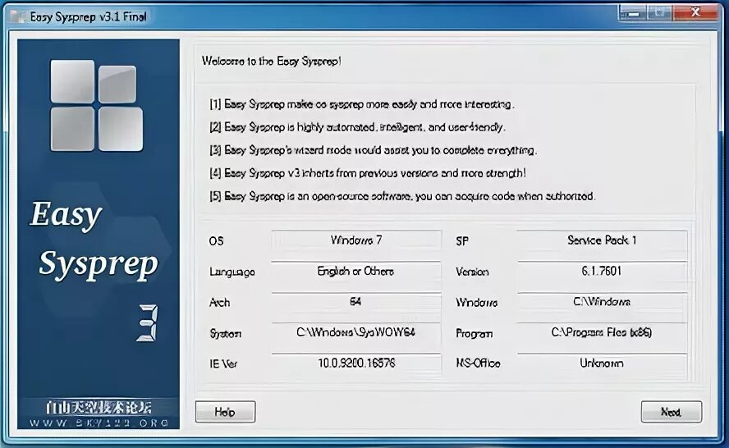Click line [3] about wizard mode
This screenshot has width=729, height=448.
(x=373, y=150)
